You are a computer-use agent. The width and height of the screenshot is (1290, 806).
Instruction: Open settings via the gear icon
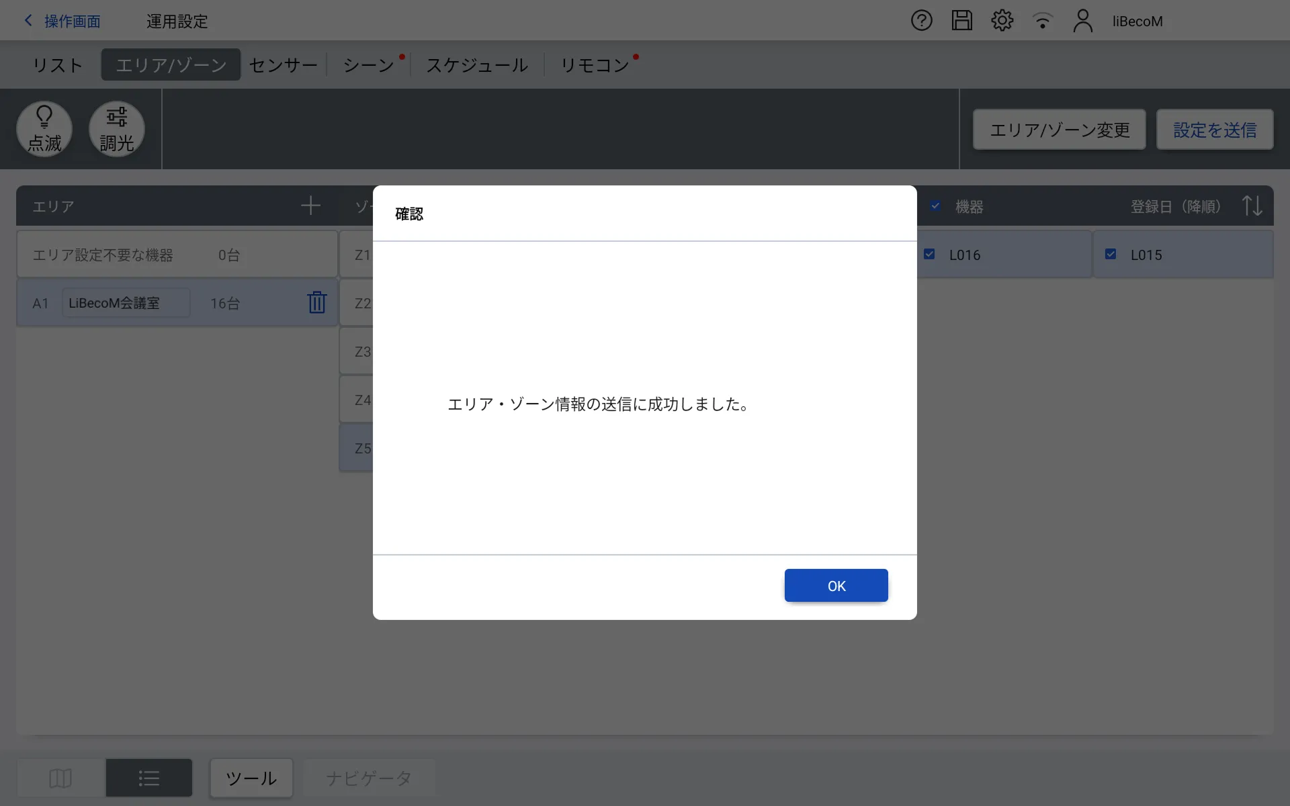click(1002, 21)
